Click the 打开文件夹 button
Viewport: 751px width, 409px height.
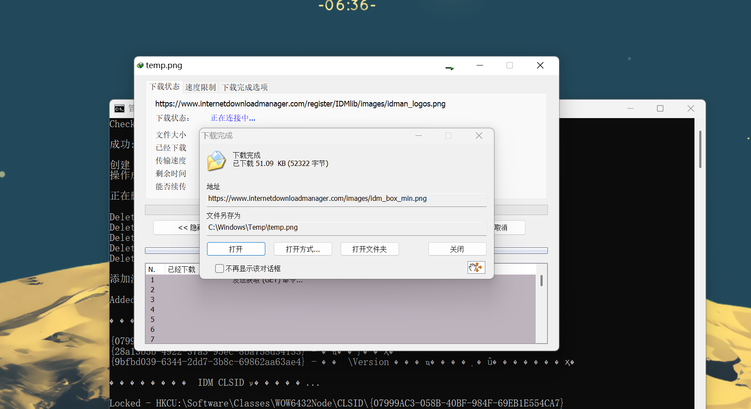point(370,249)
